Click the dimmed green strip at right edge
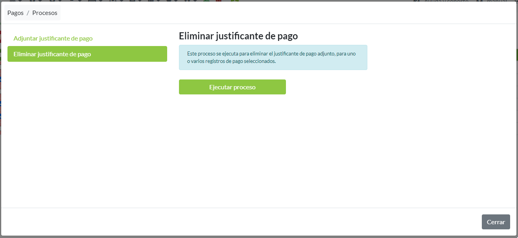Screen dimensions: 518x238 click(517, 55)
